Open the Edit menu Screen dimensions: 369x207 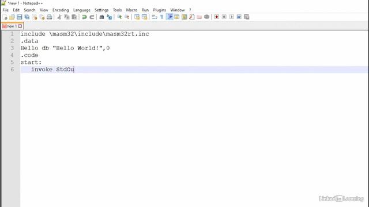[x=16, y=10]
